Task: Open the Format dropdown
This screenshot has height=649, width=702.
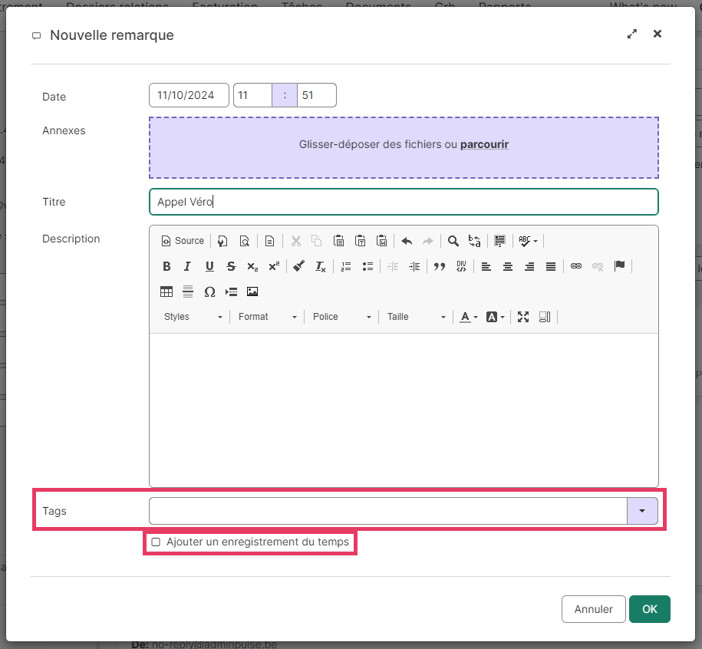Action: coord(267,317)
